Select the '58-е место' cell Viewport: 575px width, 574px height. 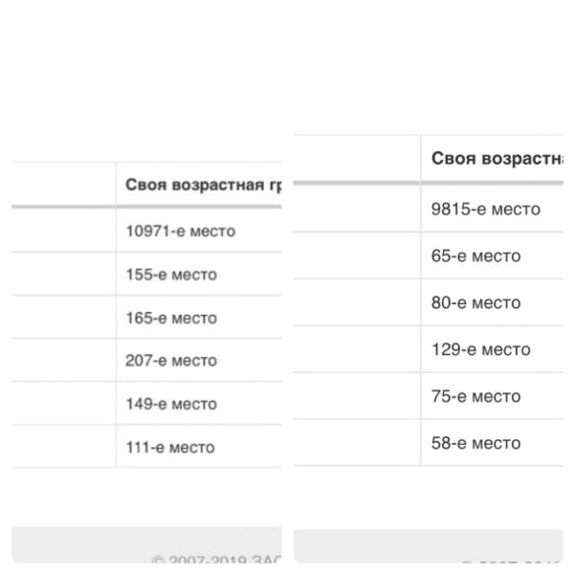[492, 443]
